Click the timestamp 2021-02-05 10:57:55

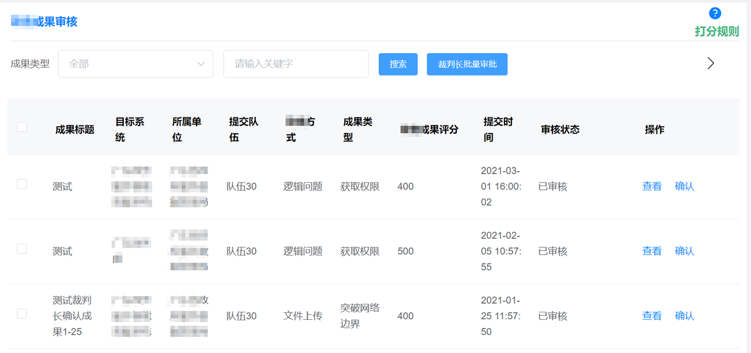[501, 251]
